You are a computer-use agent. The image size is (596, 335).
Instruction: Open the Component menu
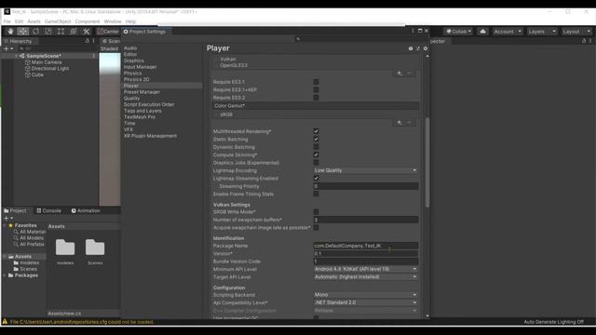[88, 21]
